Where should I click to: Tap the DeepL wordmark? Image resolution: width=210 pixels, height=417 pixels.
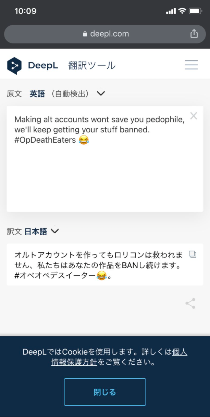tap(43, 66)
